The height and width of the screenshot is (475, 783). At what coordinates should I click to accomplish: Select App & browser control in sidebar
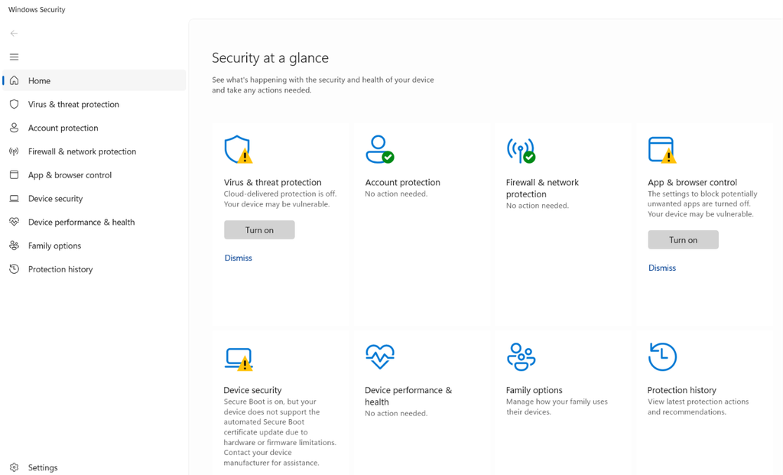94,175
